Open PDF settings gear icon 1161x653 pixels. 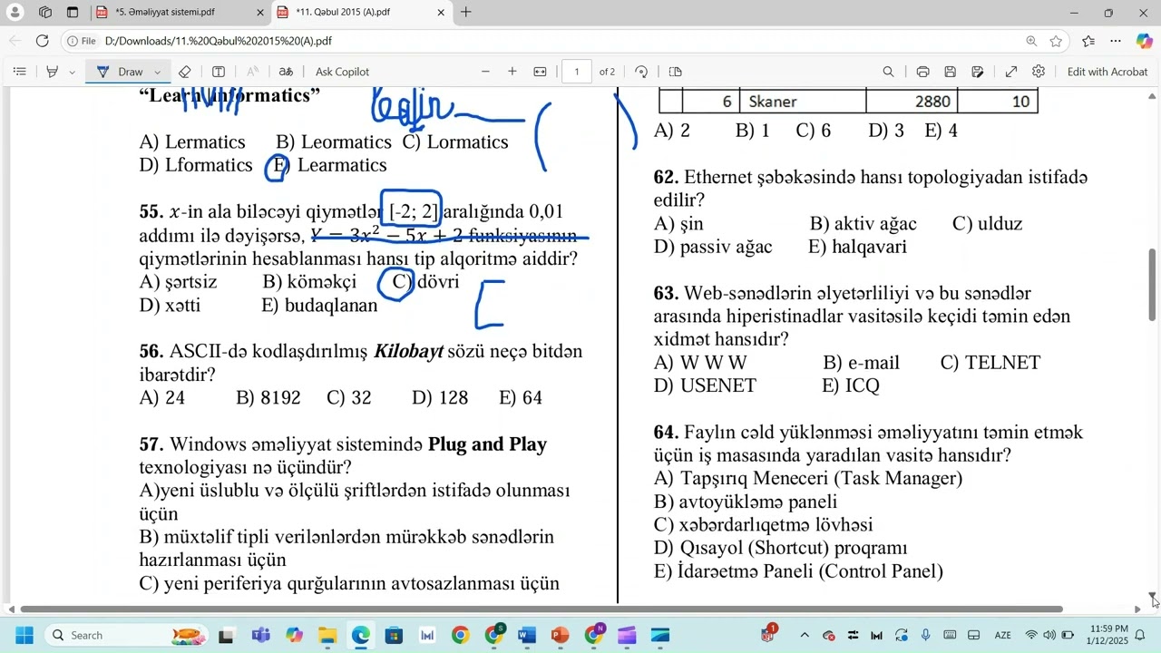(1039, 72)
